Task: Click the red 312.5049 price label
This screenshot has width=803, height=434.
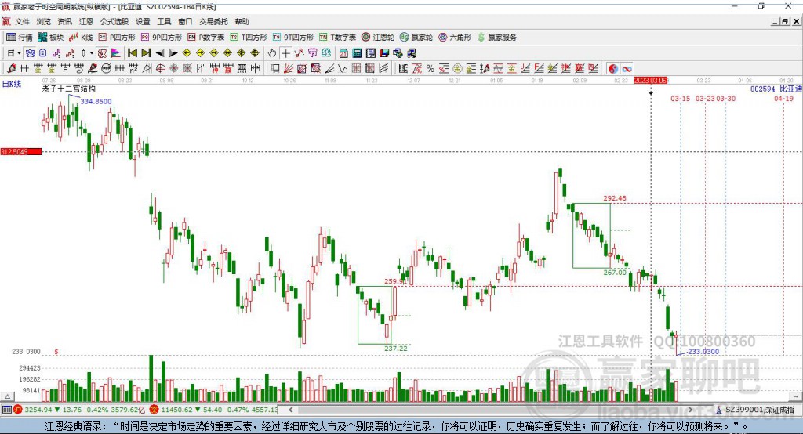Action: 21,151
